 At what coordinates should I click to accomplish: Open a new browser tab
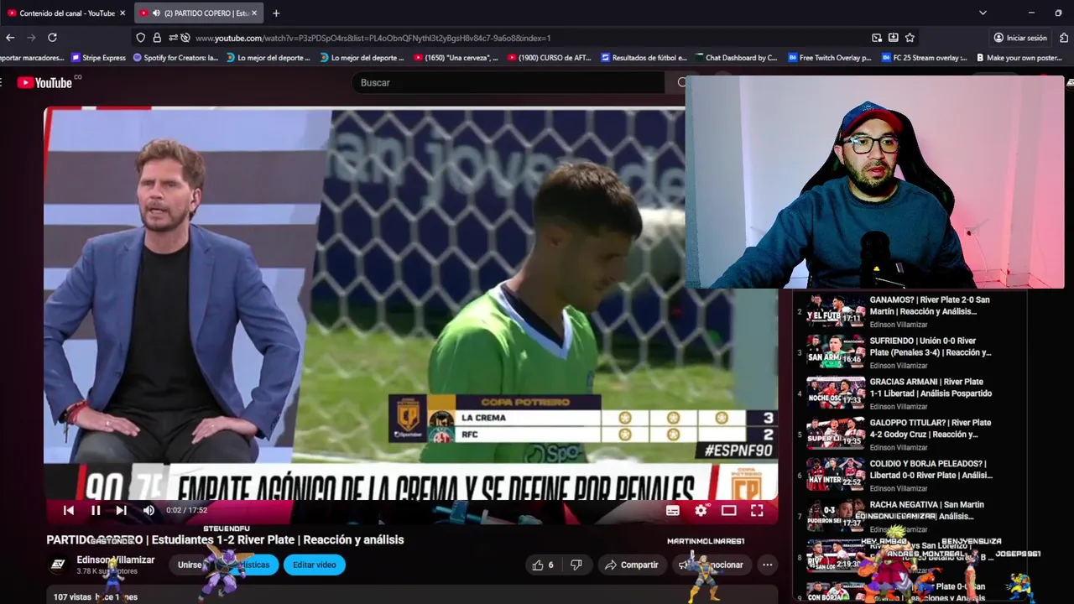[x=276, y=13]
